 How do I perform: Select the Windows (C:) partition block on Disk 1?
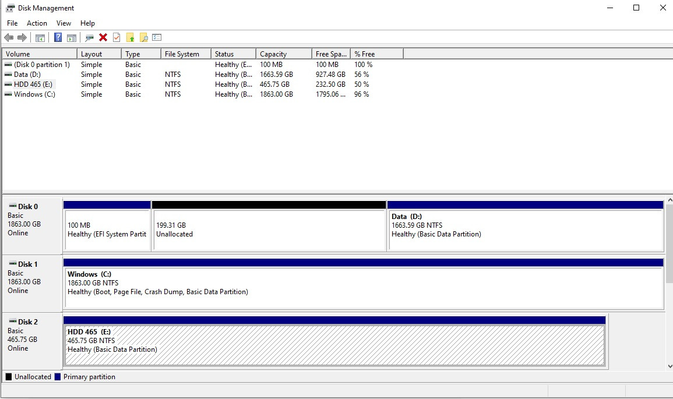(x=364, y=284)
